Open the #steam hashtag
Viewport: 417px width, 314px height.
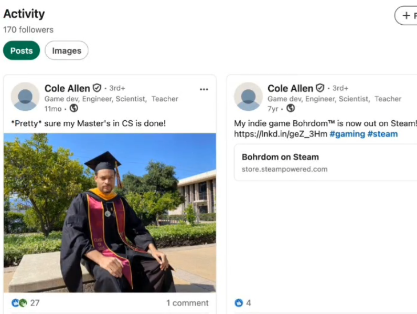[382, 134]
